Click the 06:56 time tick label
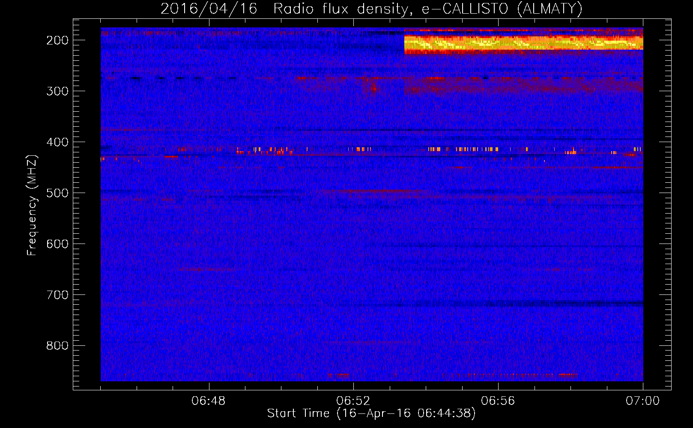The height and width of the screenshot is (428, 693). click(498, 401)
